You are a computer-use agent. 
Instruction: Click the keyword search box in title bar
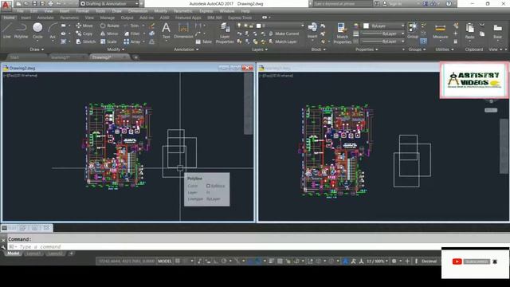coord(343,3)
